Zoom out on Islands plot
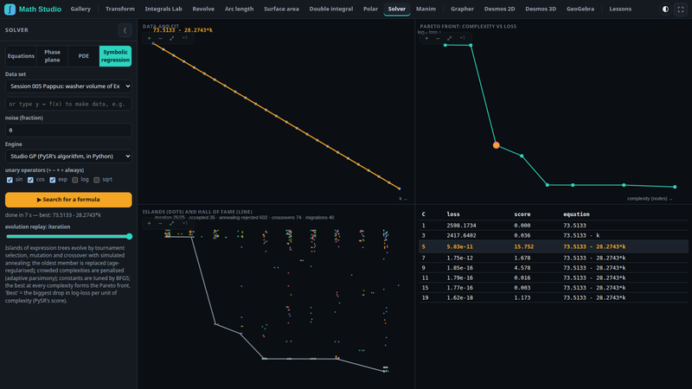The height and width of the screenshot is (389, 692). [x=160, y=224]
